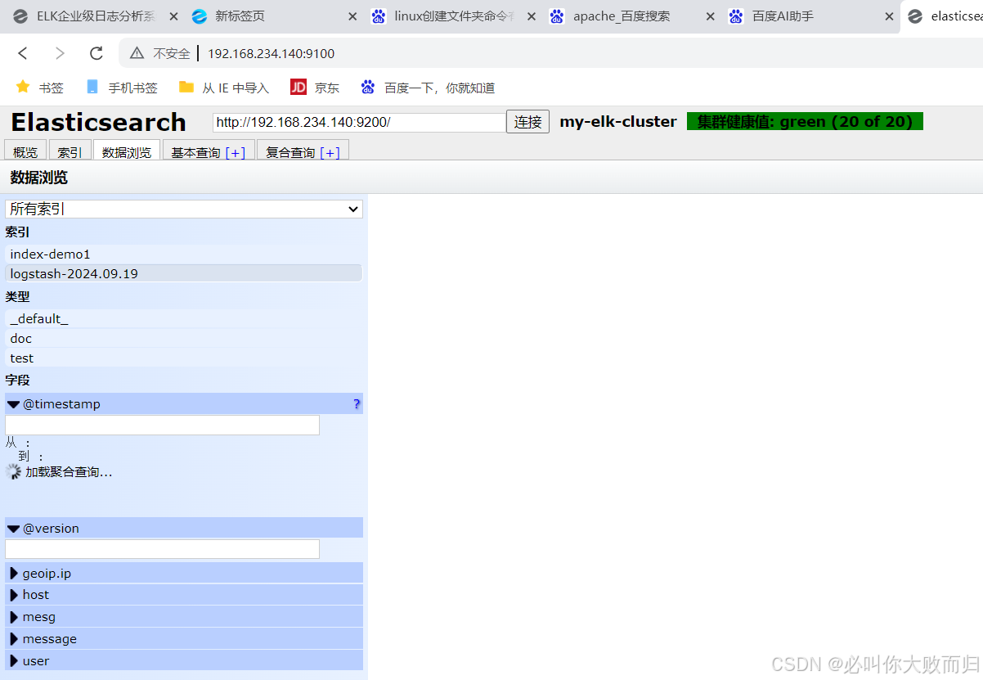Open the 百度一下 bookmark
The width and height of the screenshot is (983, 680).
428,88
